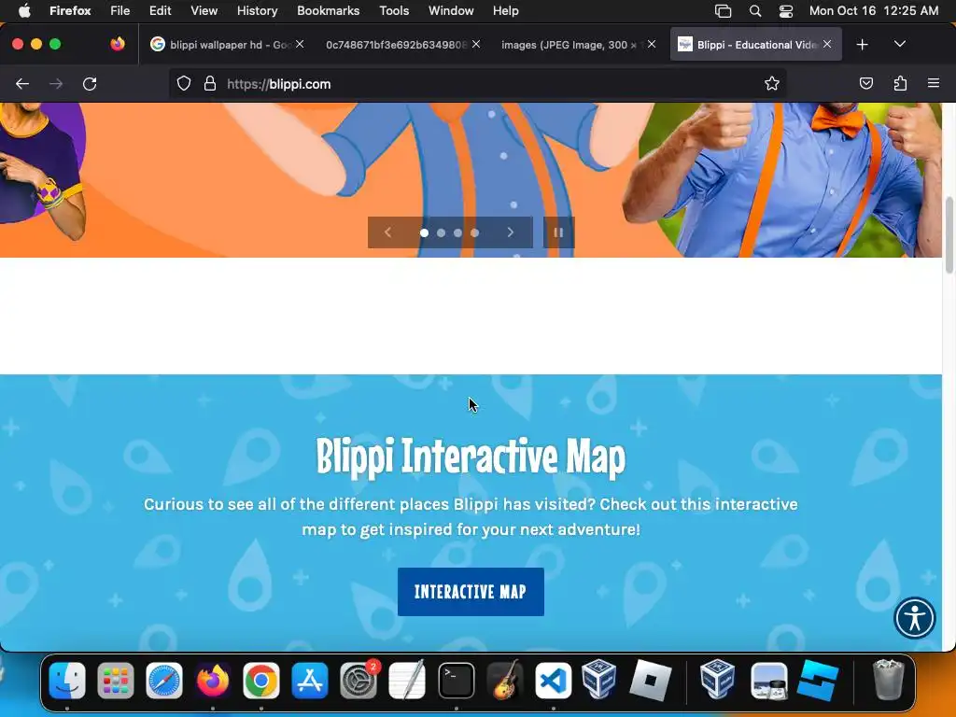Open Terminal from the Dock
Viewport: 956px width, 717px height.
click(456, 681)
